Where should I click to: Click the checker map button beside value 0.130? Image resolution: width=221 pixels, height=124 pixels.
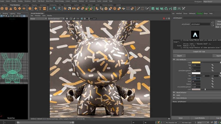[212, 84]
